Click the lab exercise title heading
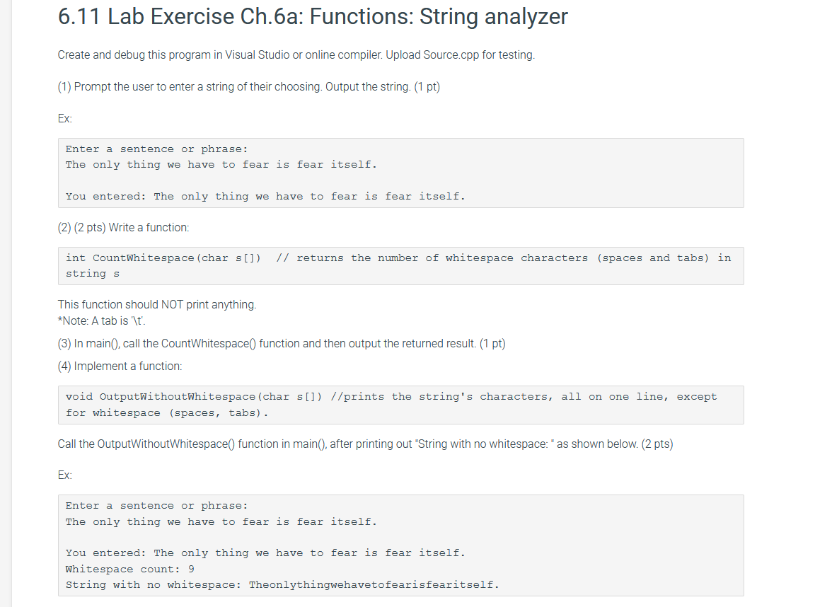The width and height of the screenshot is (815, 607). tap(313, 17)
